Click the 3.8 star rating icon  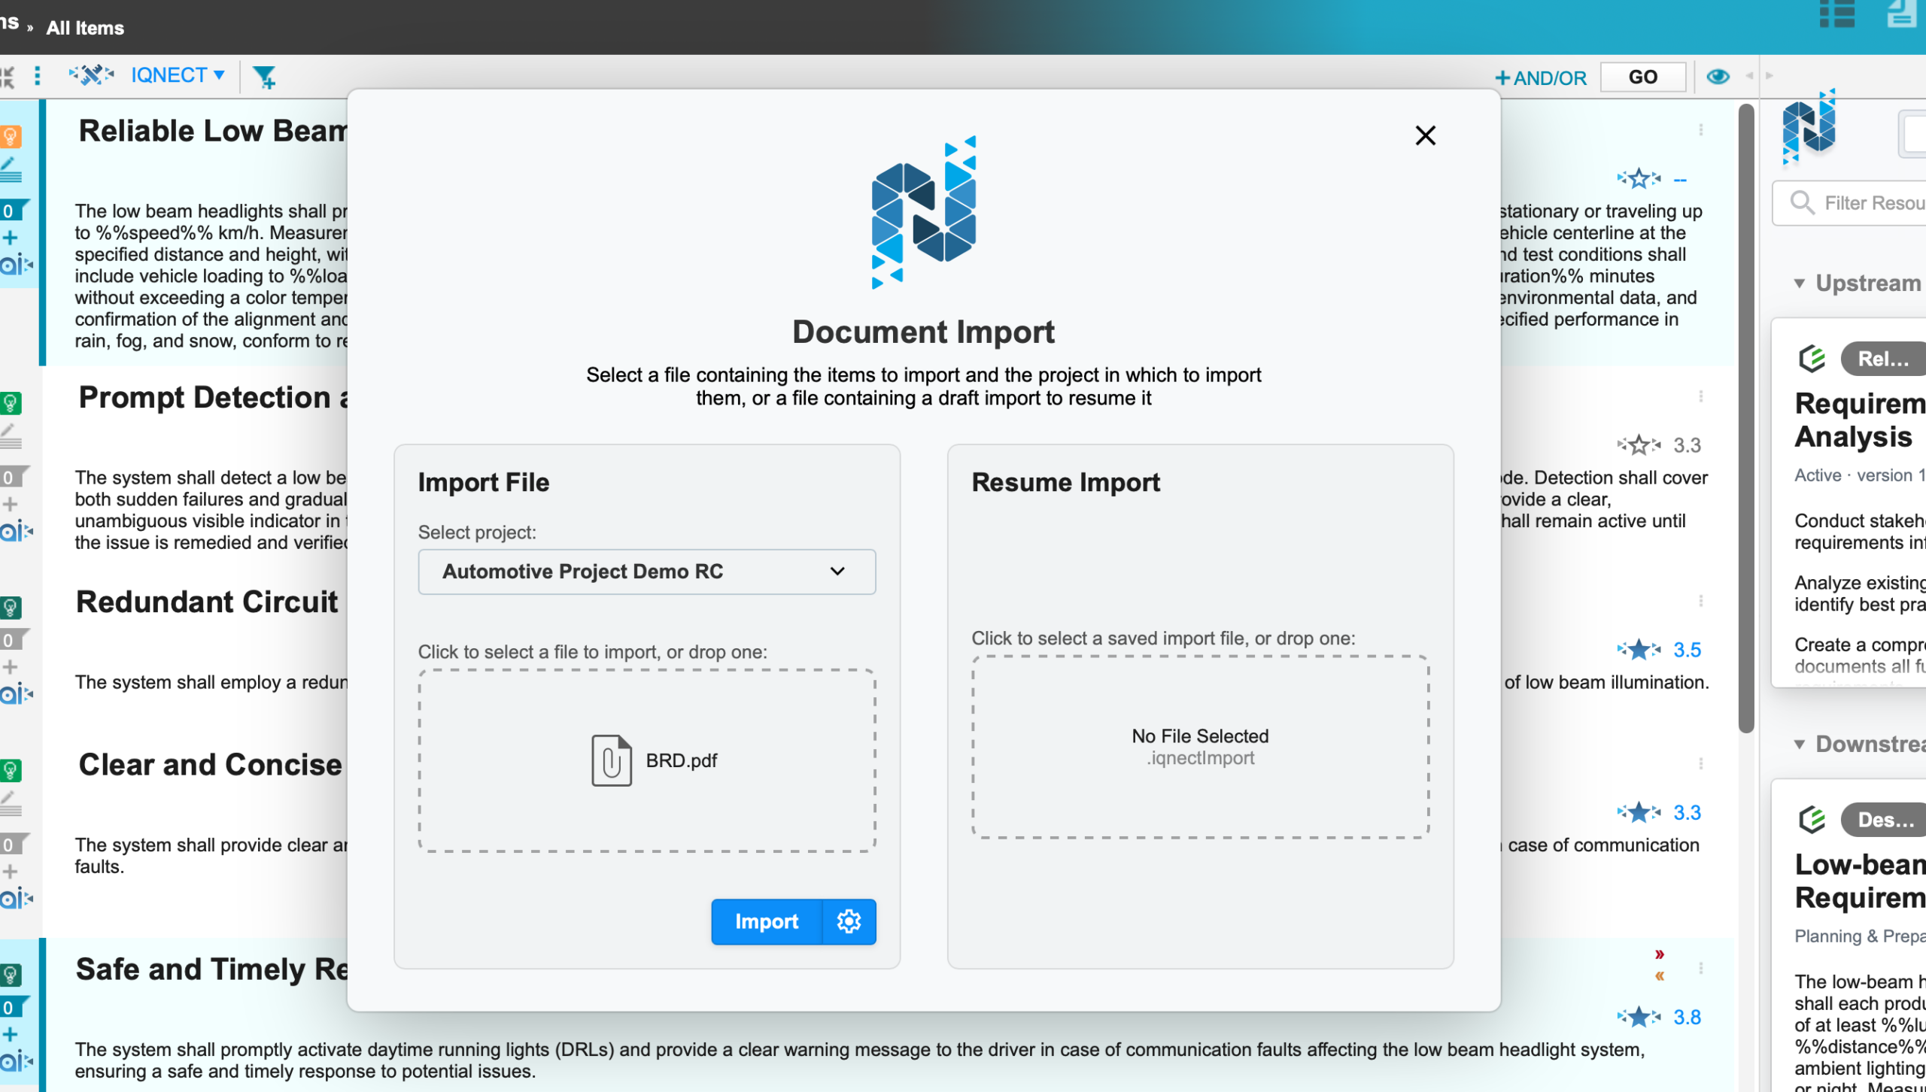click(x=1639, y=1018)
